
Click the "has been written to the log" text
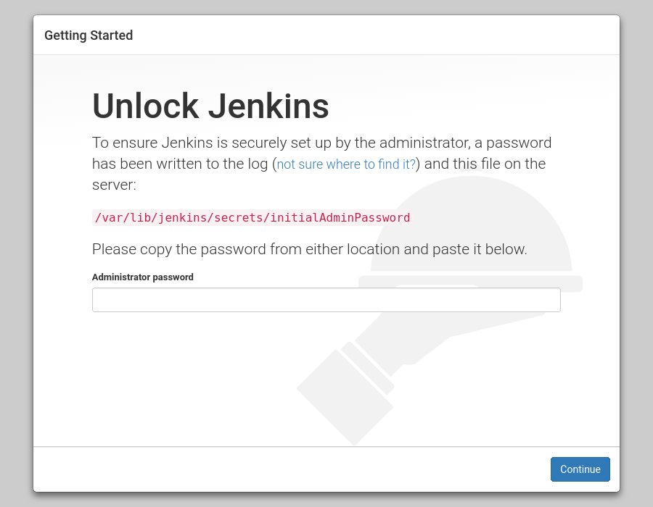[181, 164]
